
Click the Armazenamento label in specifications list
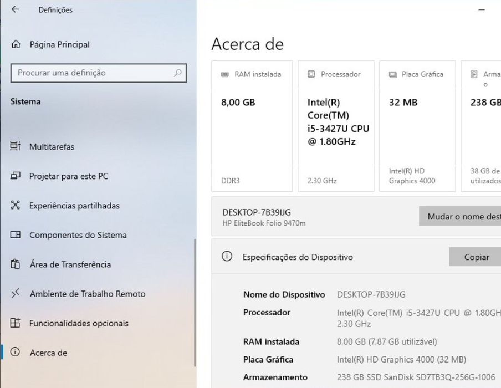point(275,377)
